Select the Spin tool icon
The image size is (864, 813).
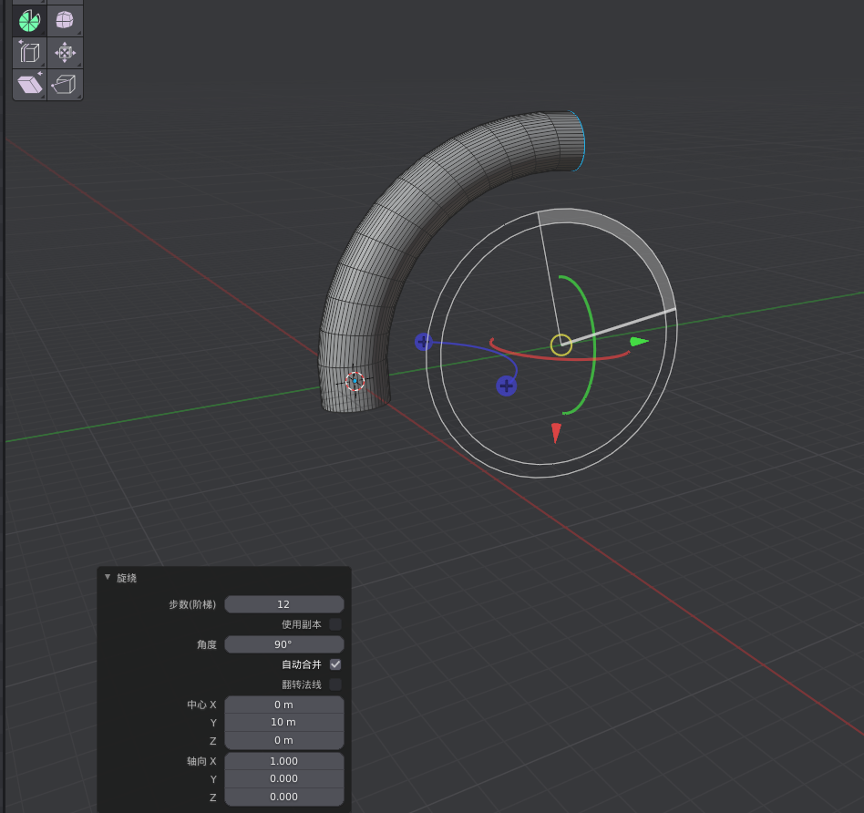[30, 21]
